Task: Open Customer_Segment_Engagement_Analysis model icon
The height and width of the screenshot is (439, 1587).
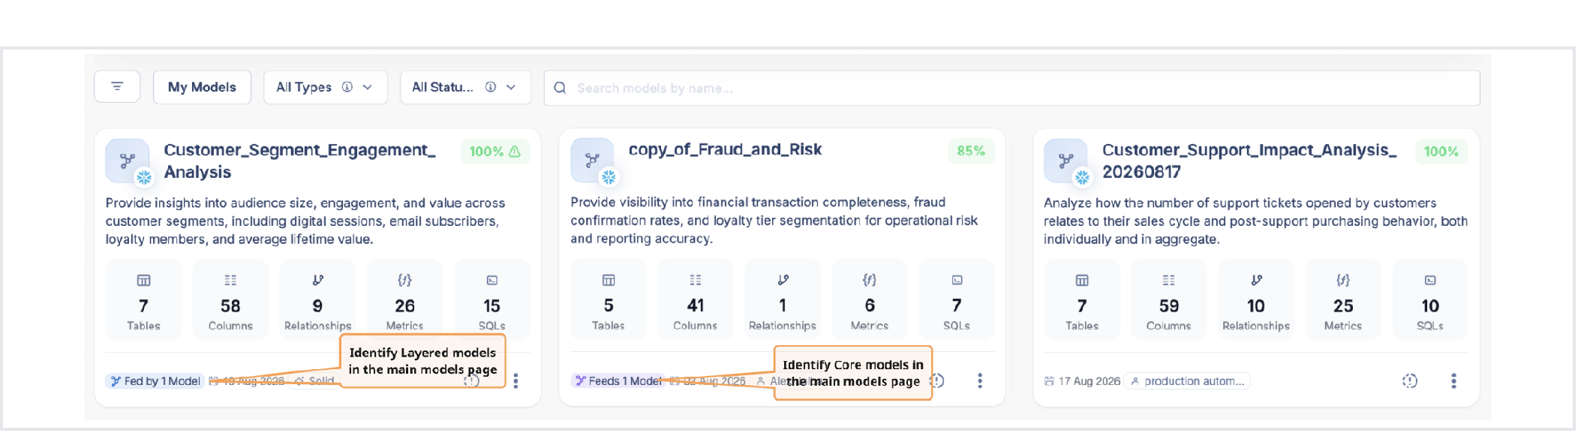Action: click(128, 161)
